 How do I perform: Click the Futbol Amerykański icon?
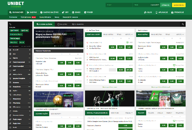pyautogui.click(x=10, y=62)
